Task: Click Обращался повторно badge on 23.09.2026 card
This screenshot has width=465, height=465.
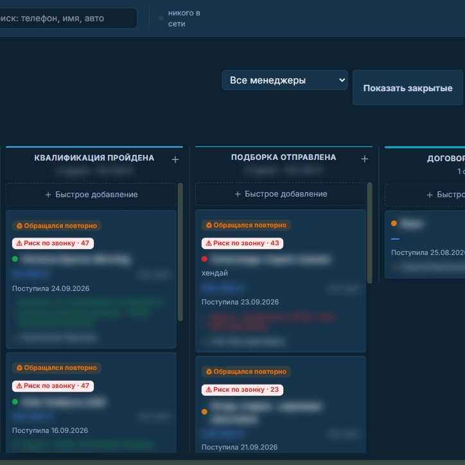Action: tap(246, 225)
